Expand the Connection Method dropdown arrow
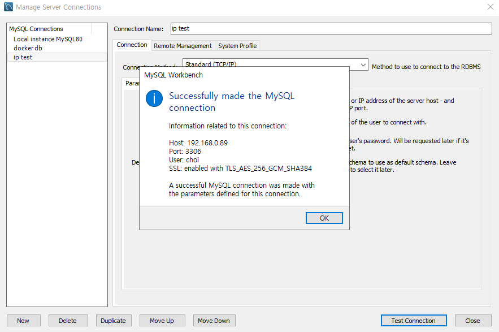 coord(363,64)
